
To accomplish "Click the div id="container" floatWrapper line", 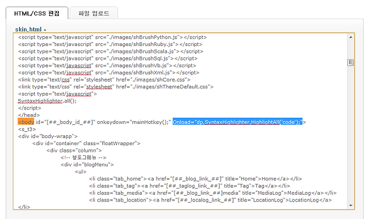I will coord(86,143).
